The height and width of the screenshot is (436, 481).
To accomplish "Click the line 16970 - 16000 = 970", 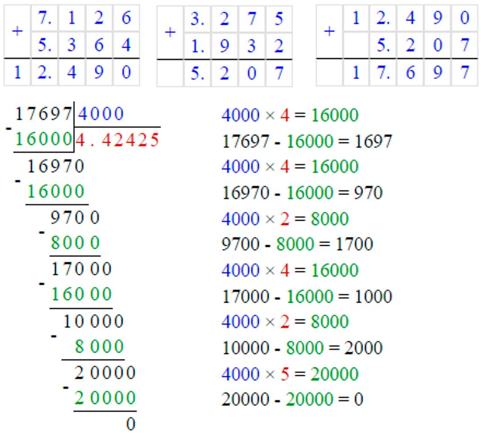I will click(302, 193).
